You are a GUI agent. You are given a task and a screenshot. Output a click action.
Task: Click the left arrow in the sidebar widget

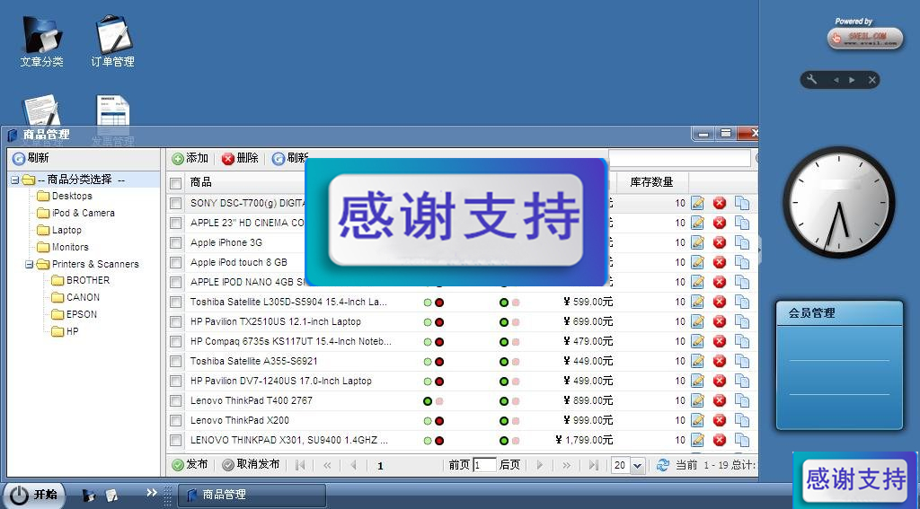tap(836, 80)
